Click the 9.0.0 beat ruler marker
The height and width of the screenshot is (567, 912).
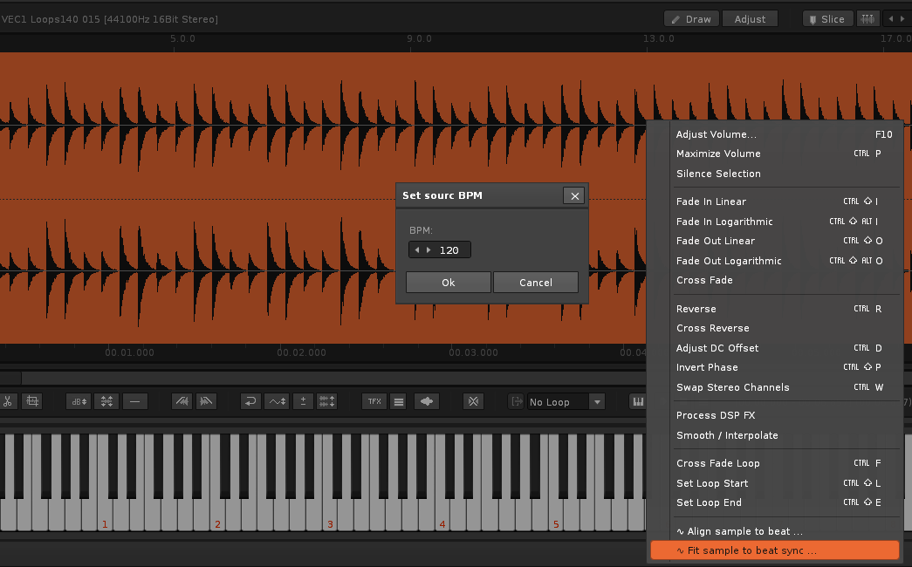point(419,38)
